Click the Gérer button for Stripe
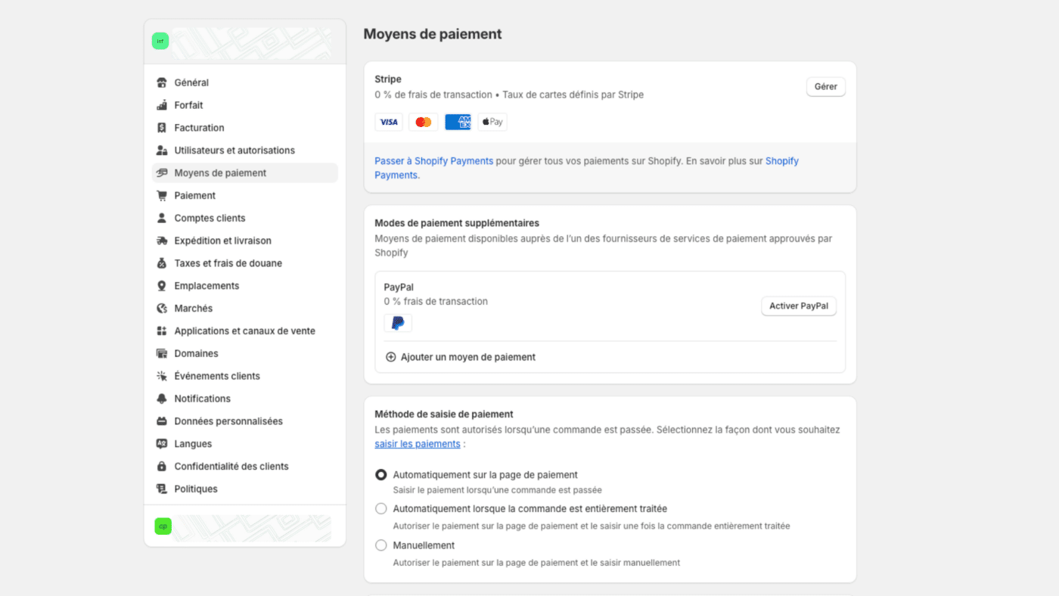Image resolution: width=1059 pixels, height=596 pixels. (826, 87)
